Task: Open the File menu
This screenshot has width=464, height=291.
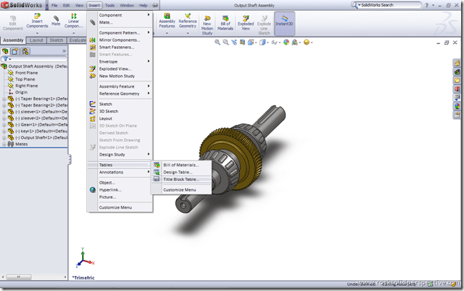Action: 55,5
